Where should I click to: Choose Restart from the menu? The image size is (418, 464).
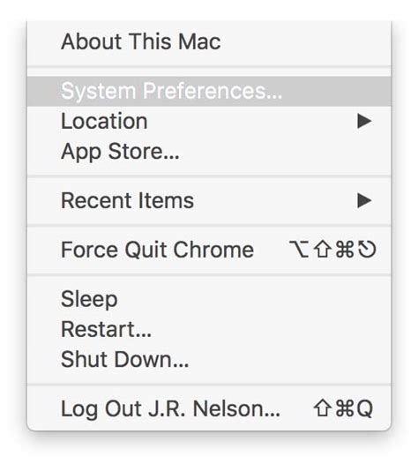(209, 329)
